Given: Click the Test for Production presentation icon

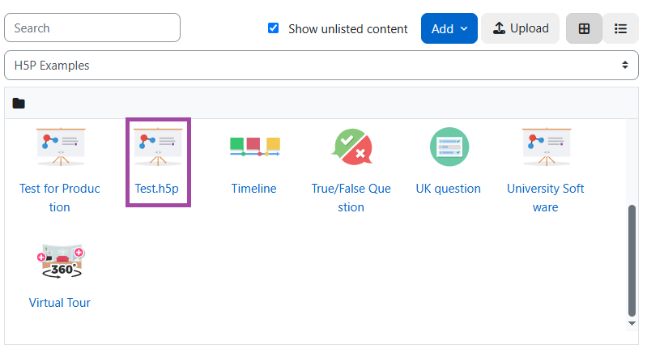Looking at the screenshot, I should click(61, 147).
